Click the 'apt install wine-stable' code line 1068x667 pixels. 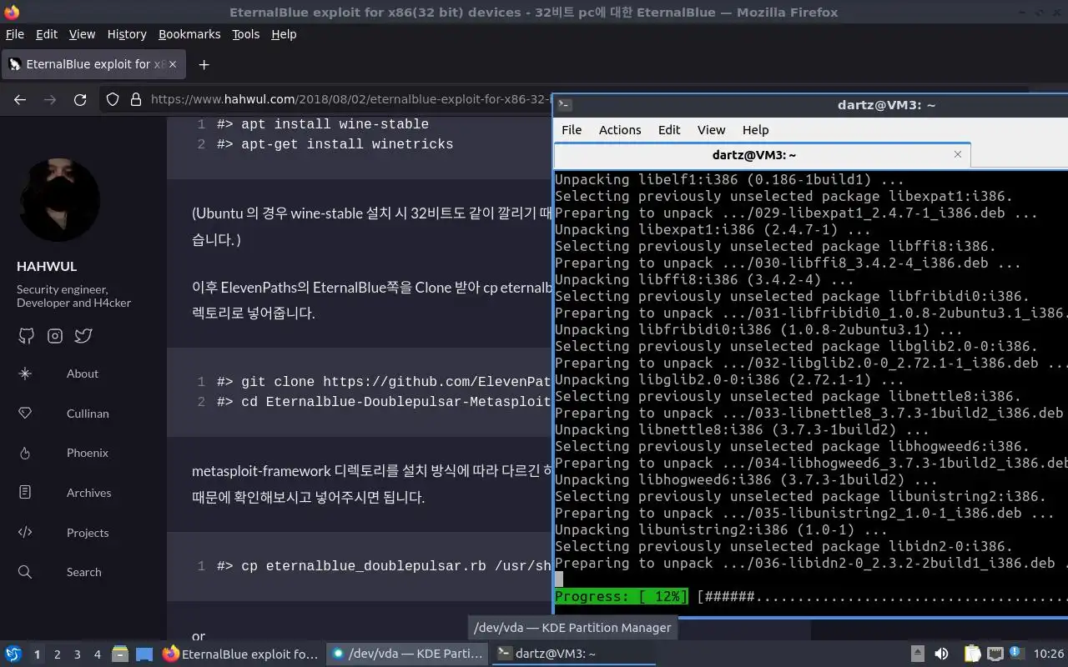tap(323, 124)
